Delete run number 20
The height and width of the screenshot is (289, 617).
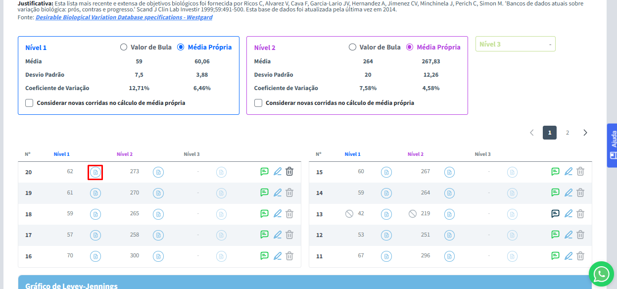click(289, 172)
